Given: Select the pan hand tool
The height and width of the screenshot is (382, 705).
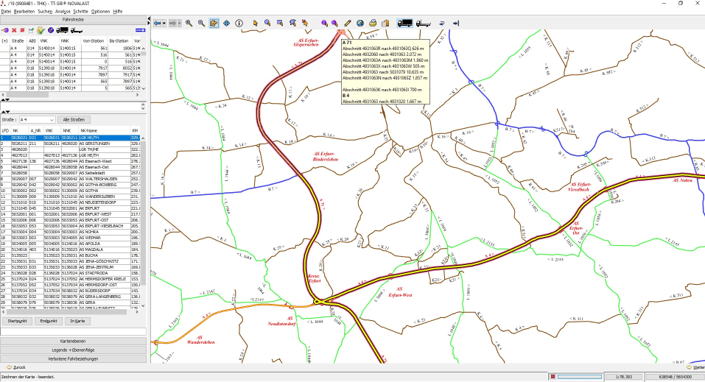Looking at the screenshot, I should tap(214, 24).
